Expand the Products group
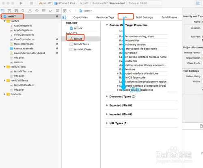This screenshot has width=203, height=168. 4,94
